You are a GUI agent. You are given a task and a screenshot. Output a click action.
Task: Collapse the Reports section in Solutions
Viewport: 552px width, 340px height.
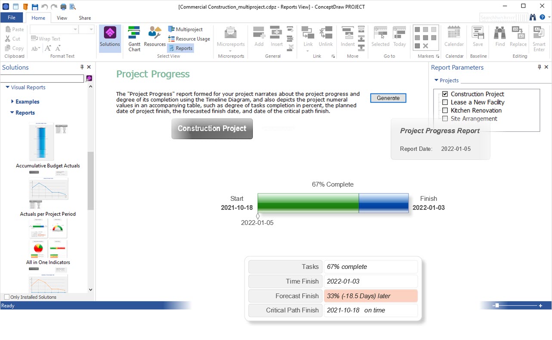pos(12,113)
